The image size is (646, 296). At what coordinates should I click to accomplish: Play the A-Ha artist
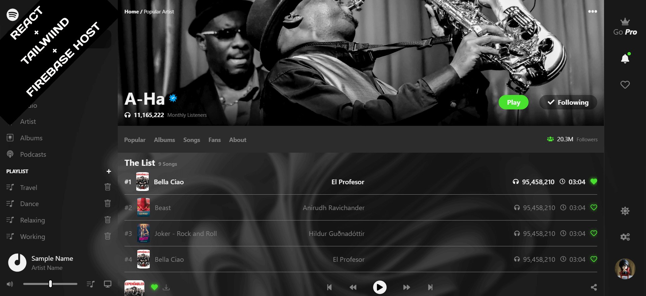(x=513, y=102)
